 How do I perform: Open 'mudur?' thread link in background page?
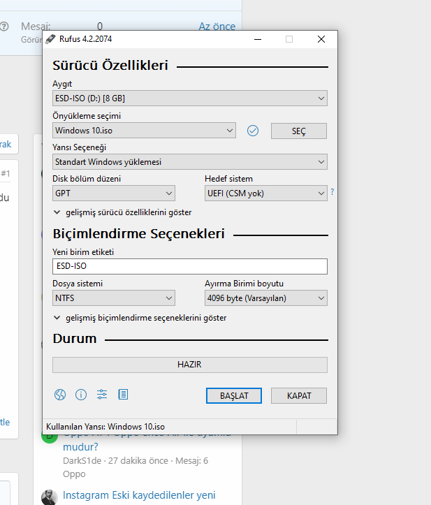tap(80, 447)
